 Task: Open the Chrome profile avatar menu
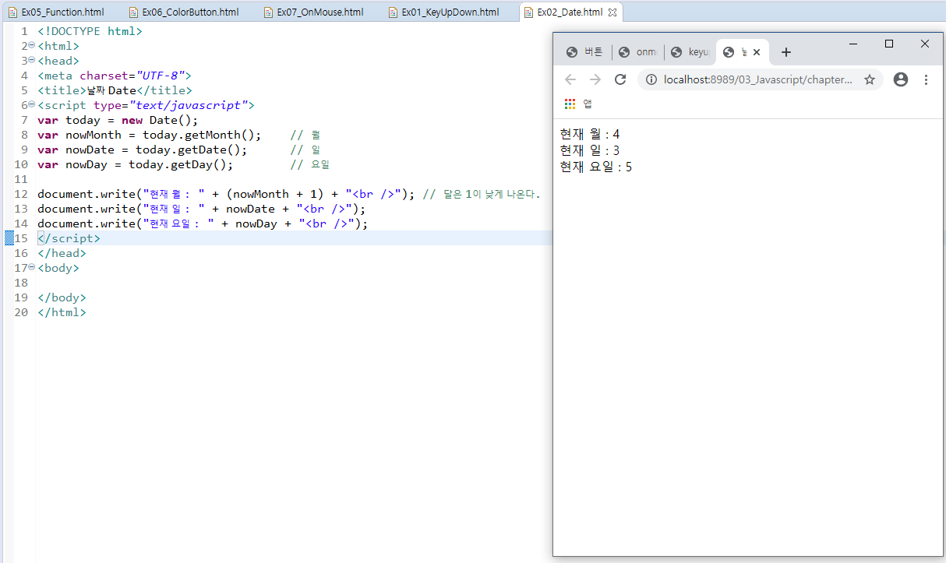click(901, 79)
